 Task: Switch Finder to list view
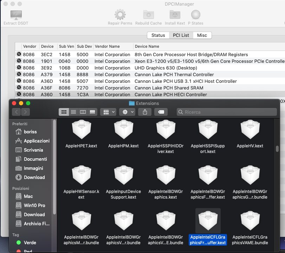point(73,112)
